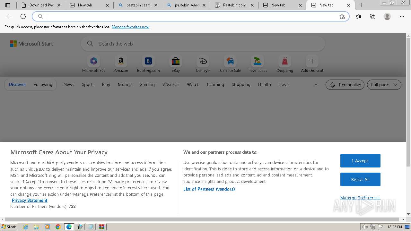This screenshot has width=411, height=231.
Task: Open the browser profile avatar
Action: point(387,16)
